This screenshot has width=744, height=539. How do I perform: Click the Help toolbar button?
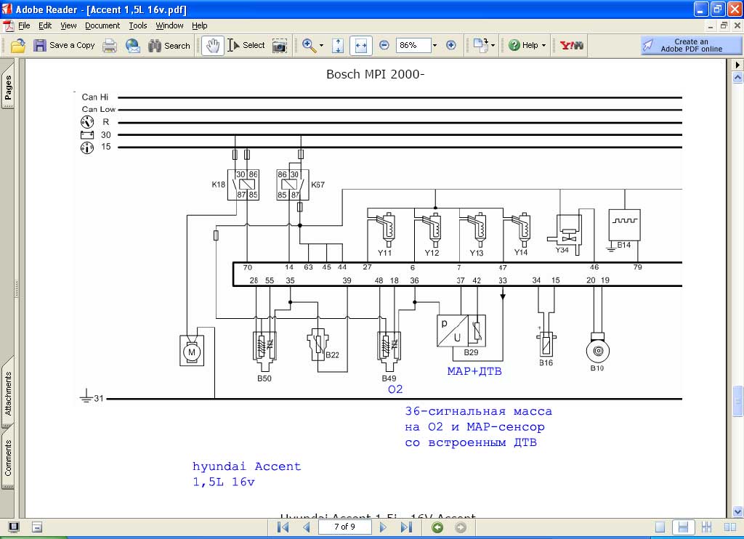pos(523,46)
